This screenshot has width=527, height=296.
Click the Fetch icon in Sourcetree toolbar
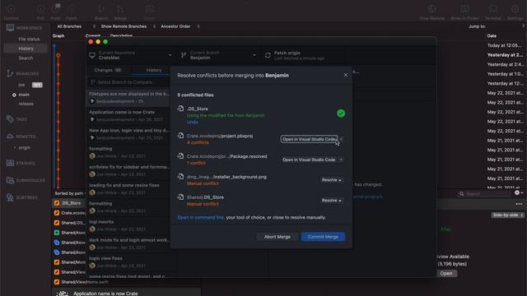tap(72, 9)
